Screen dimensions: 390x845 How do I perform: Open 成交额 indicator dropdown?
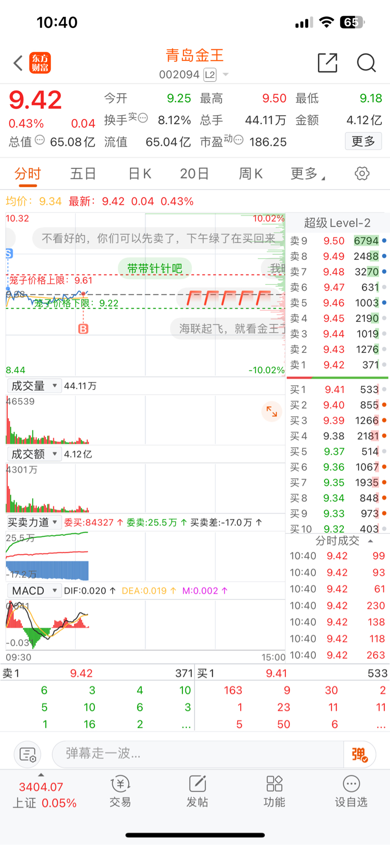click(x=34, y=454)
